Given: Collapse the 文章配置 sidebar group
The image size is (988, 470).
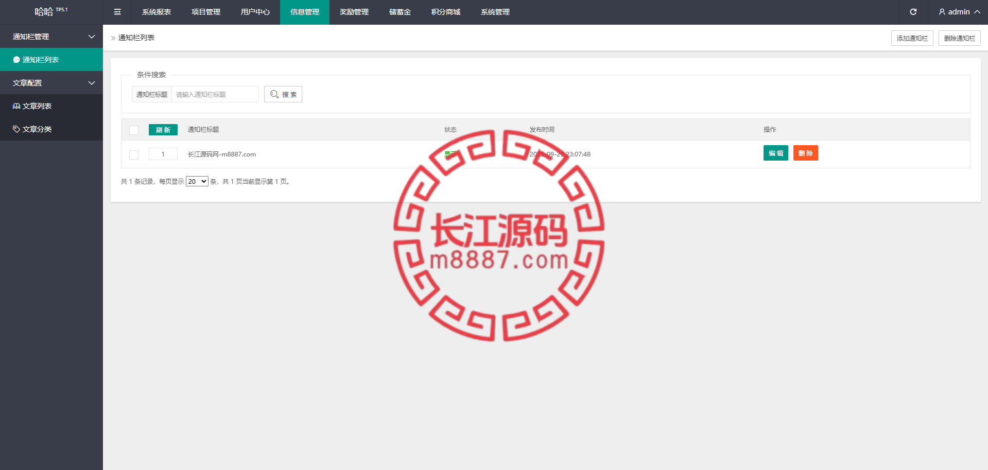Looking at the screenshot, I should (x=51, y=83).
